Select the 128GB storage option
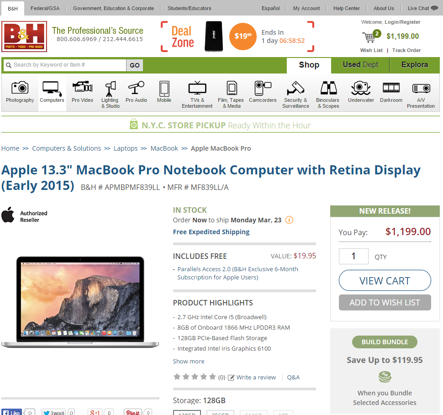Viewport: 443px width, 415px height. point(187,413)
